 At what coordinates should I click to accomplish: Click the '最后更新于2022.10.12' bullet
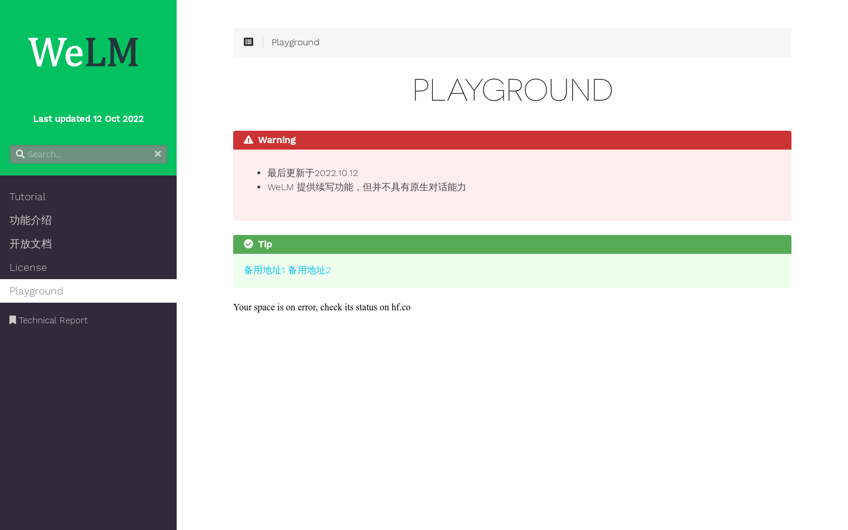click(x=313, y=173)
